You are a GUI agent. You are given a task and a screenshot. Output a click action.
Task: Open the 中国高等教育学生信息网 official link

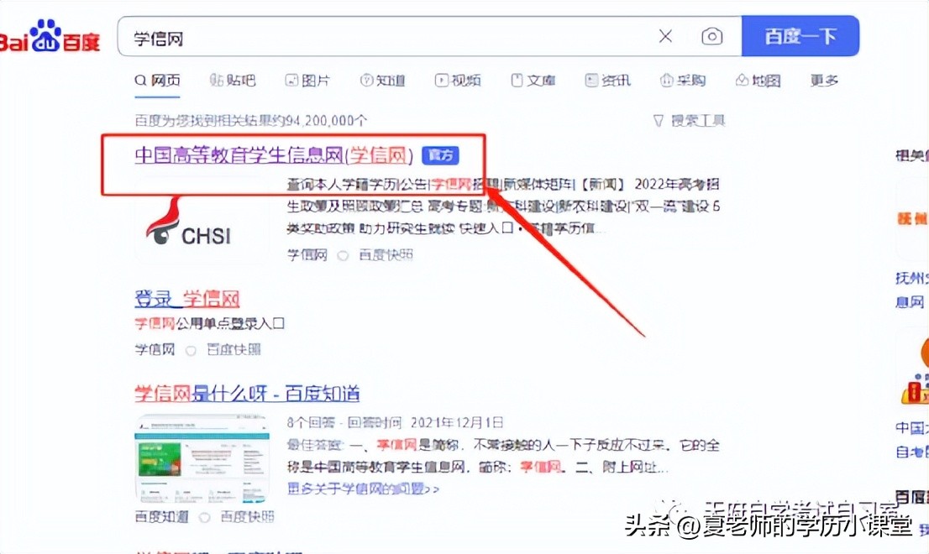pos(274,155)
